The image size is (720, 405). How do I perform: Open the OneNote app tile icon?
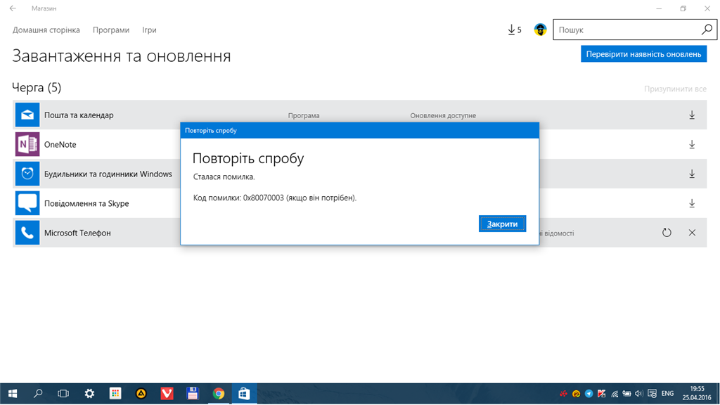27,144
